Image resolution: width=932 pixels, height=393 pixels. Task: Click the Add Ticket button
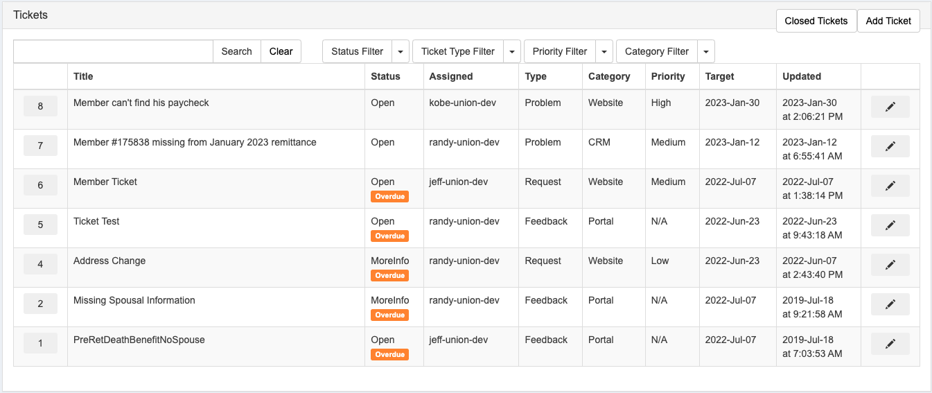coord(888,21)
